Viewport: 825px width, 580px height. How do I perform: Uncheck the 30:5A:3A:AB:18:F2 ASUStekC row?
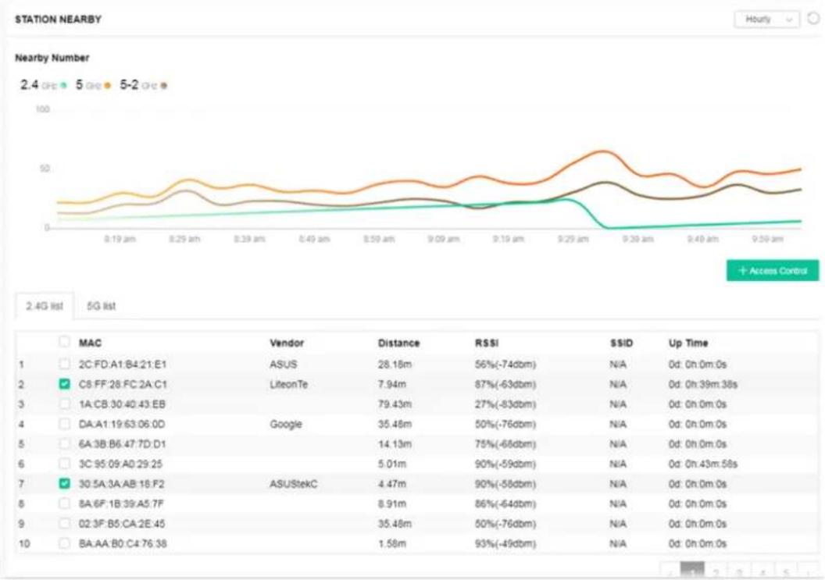pos(64,483)
